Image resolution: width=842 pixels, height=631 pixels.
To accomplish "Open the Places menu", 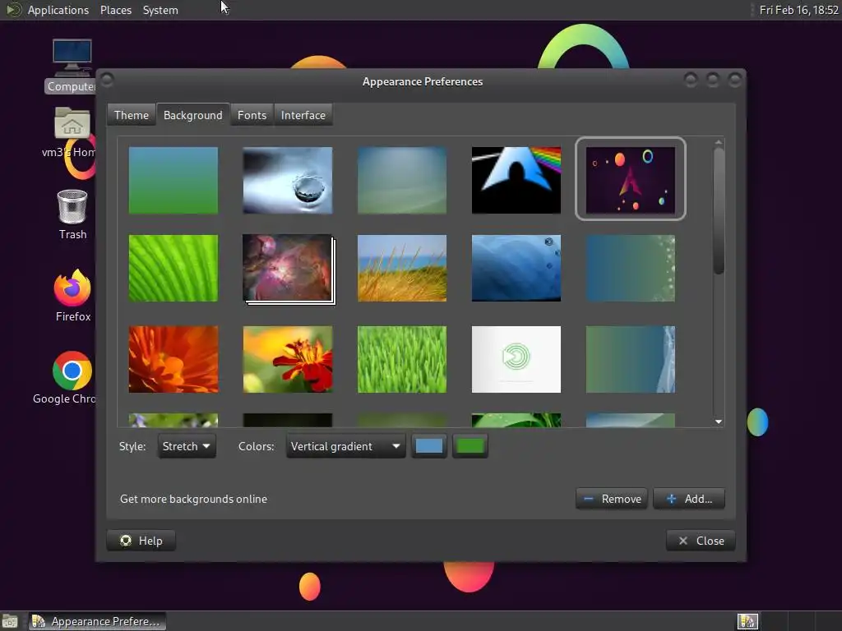I will (115, 10).
